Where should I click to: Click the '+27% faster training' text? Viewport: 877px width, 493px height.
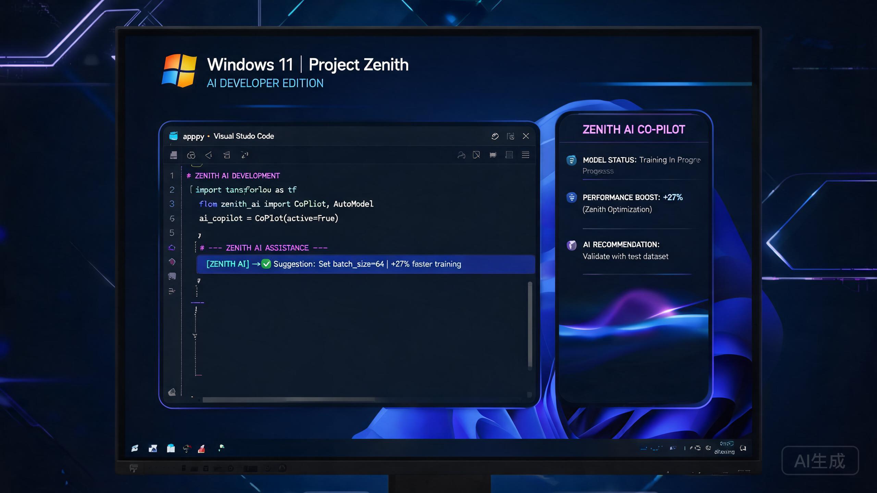pyautogui.click(x=426, y=264)
